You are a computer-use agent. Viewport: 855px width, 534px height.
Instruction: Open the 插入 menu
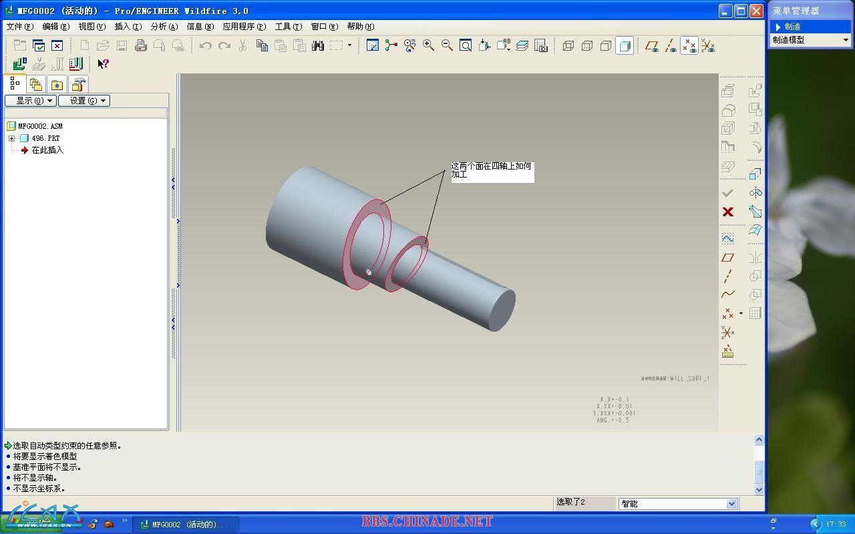coord(128,27)
